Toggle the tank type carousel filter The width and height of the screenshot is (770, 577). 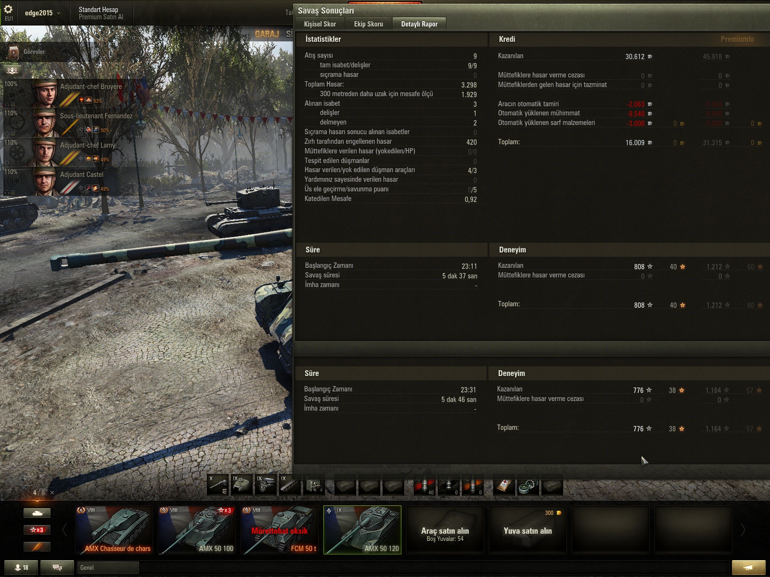[37, 513]
